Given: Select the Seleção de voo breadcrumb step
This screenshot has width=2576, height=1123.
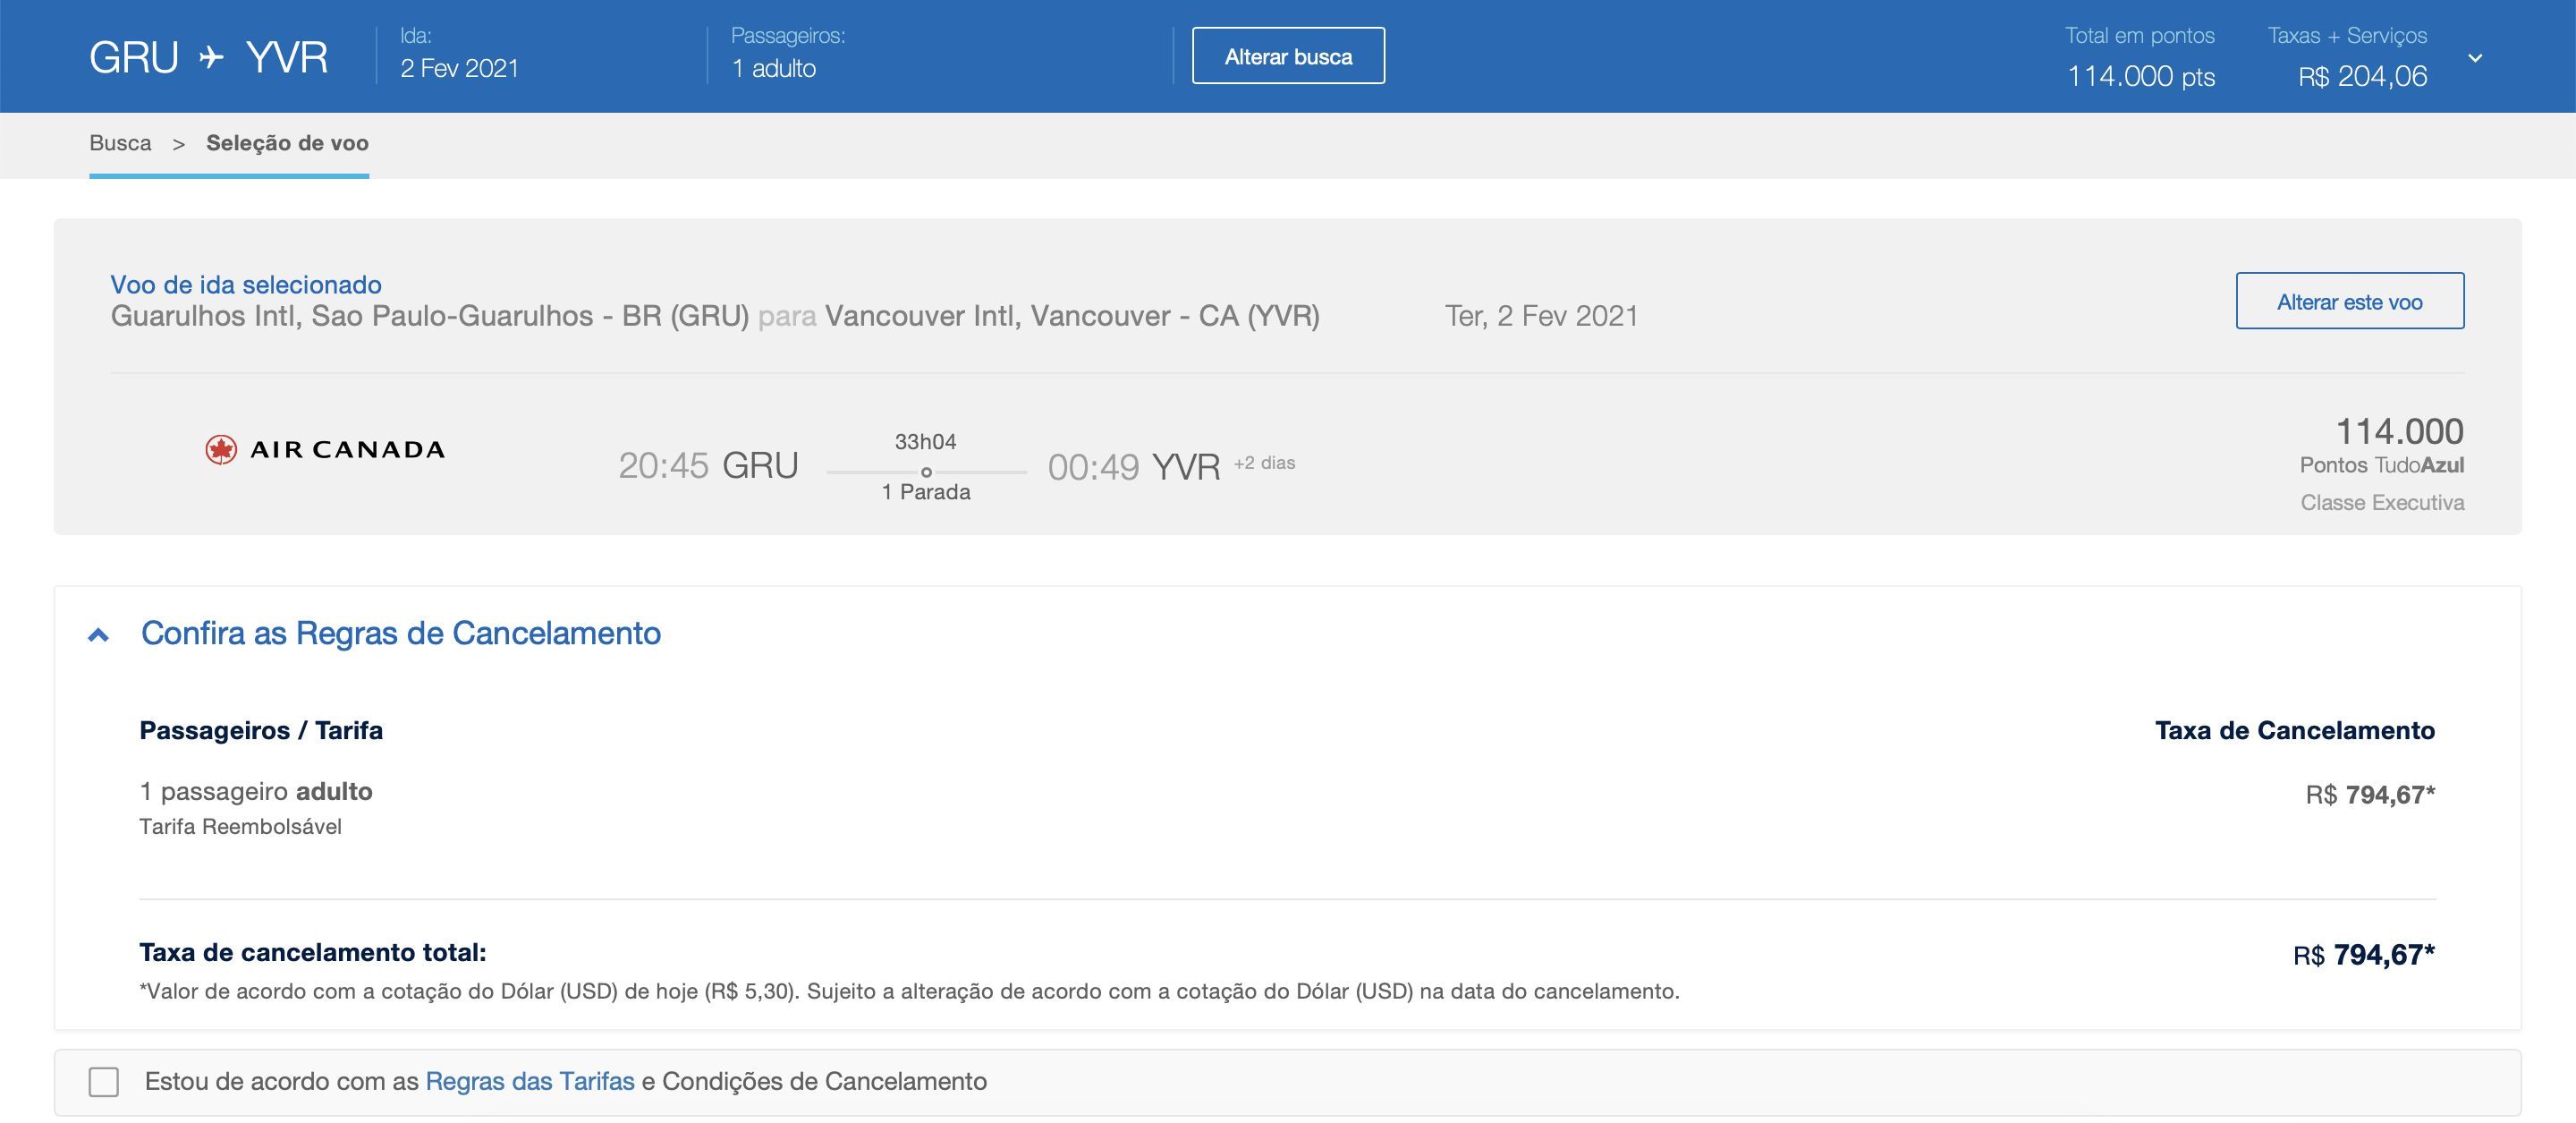Looking at the screenshot, I should pyautogui.click(x=287, y=143).
